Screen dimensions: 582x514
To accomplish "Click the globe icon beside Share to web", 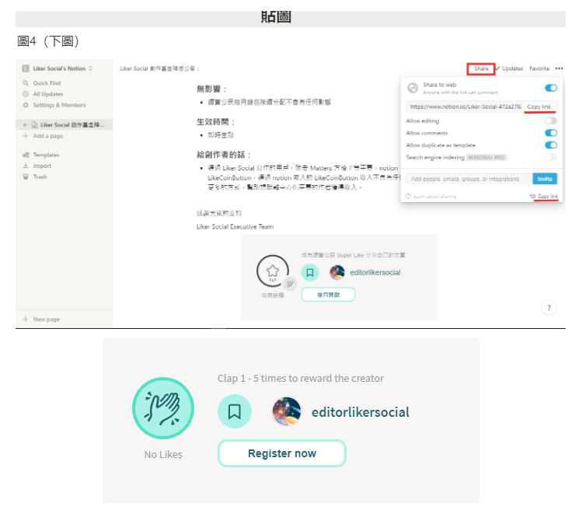I will [413, 88].
